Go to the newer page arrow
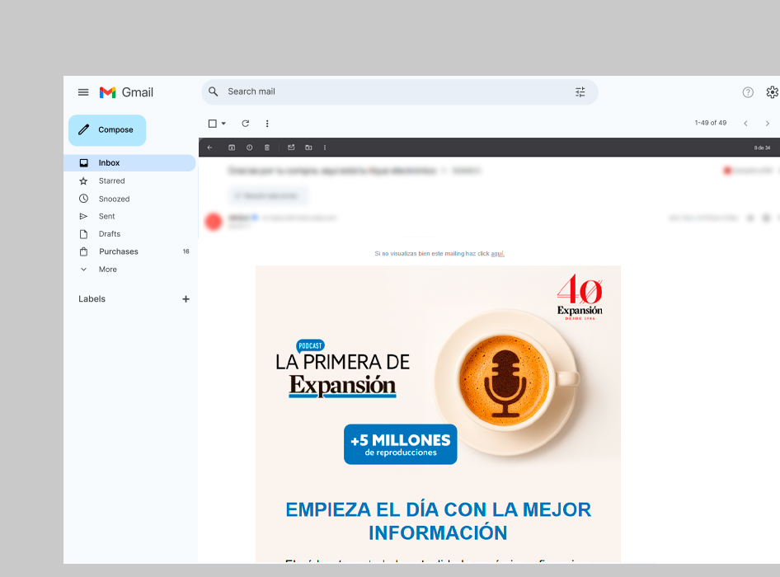 pos(745,124)
